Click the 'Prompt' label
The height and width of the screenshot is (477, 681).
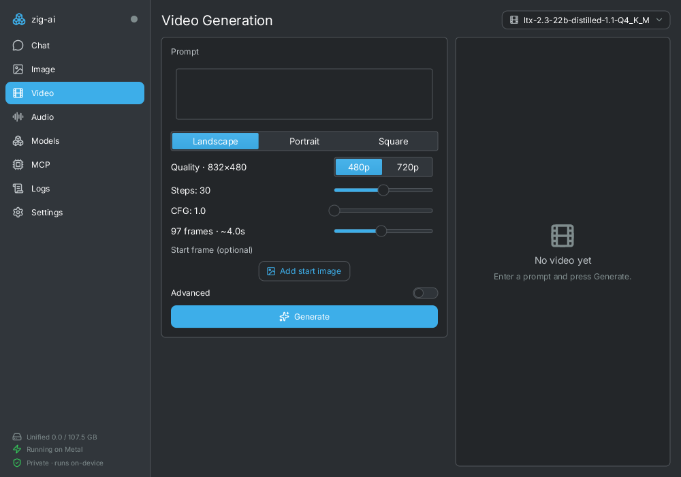(185, 52)
